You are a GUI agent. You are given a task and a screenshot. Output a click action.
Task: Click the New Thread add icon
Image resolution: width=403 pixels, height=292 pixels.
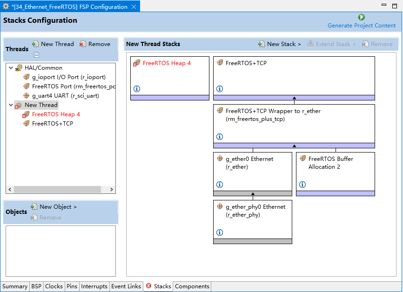pos(35,44)
